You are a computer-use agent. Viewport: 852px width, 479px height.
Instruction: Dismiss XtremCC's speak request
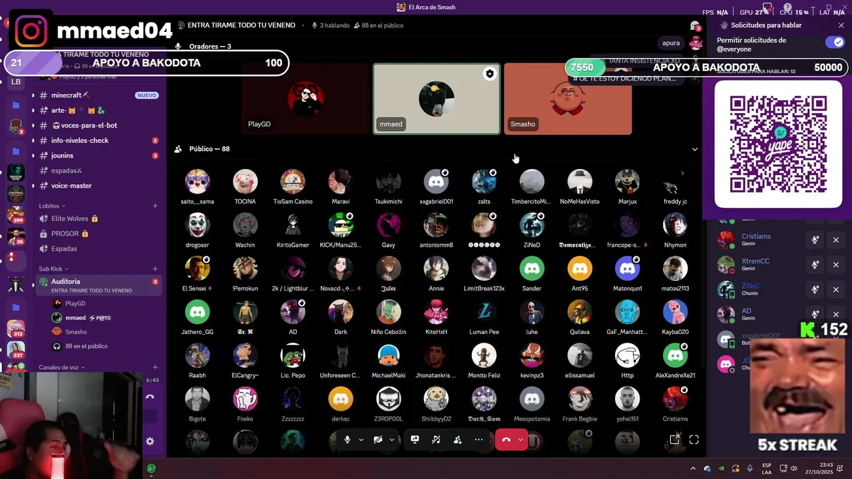(836, 264)
